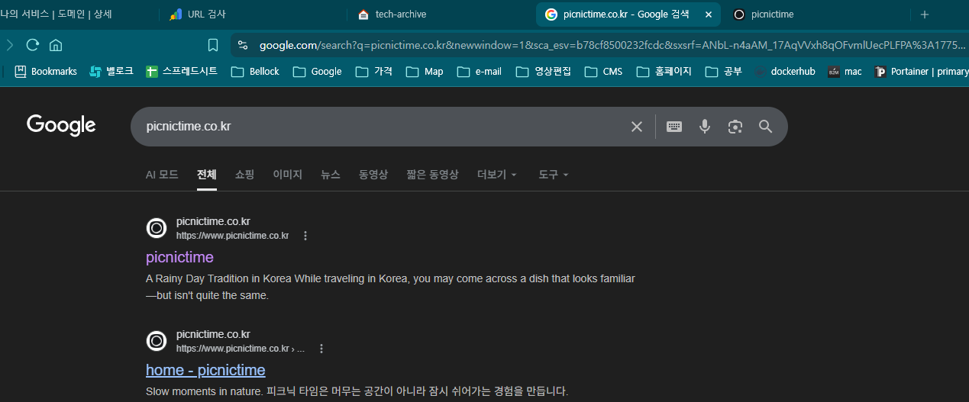Expand the 도구 tools dropdown

pyautogui.click(x=553, y=175)
